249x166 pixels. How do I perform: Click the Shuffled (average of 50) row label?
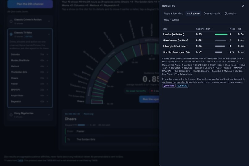pos(176,52)
